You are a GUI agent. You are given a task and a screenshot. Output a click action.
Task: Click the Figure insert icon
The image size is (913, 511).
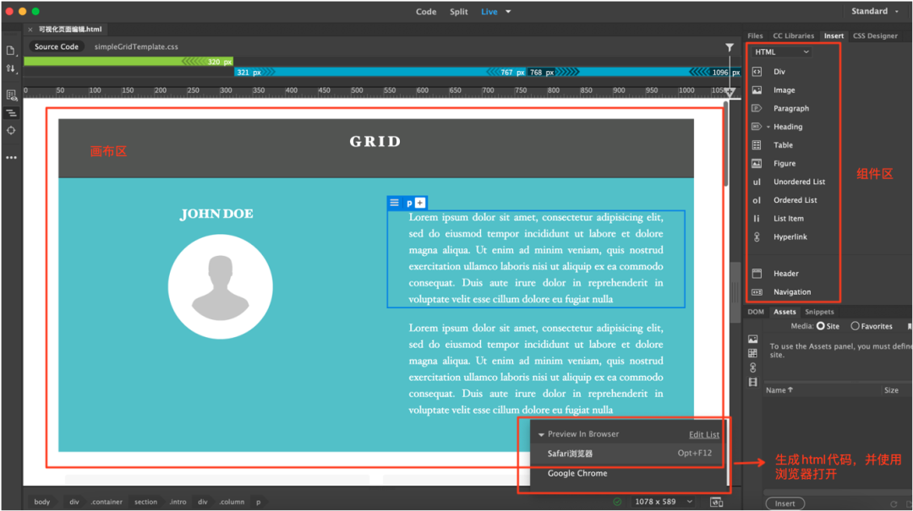(757, 164)
